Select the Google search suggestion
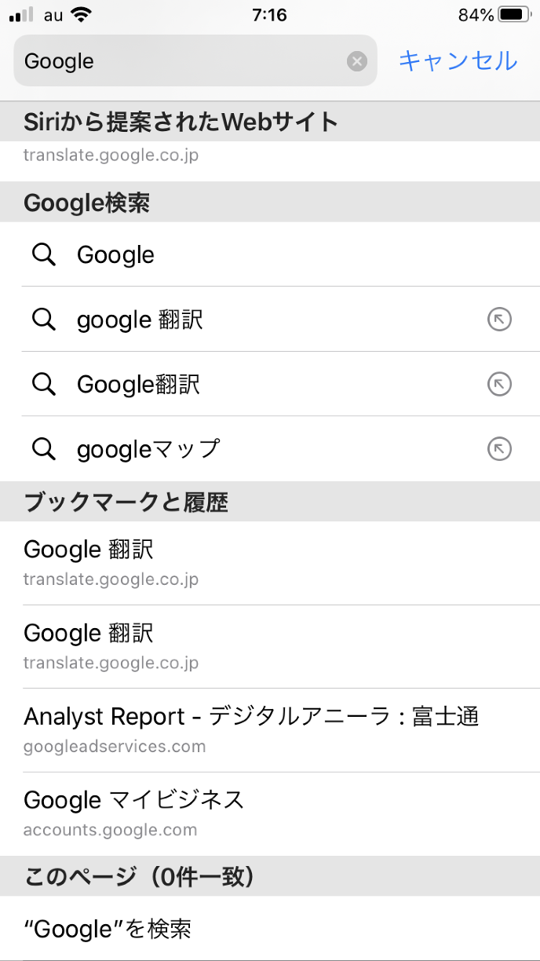 click(116, 254)
